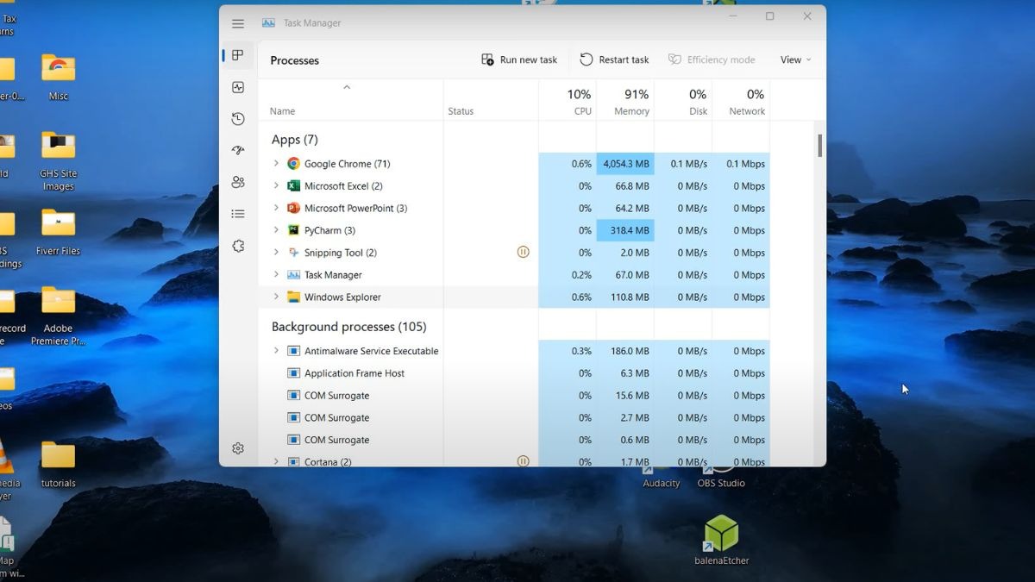This screenshot has height=582, width=1035.
Task: Select the Processes sidebar icon
Action: click(238, 55)
